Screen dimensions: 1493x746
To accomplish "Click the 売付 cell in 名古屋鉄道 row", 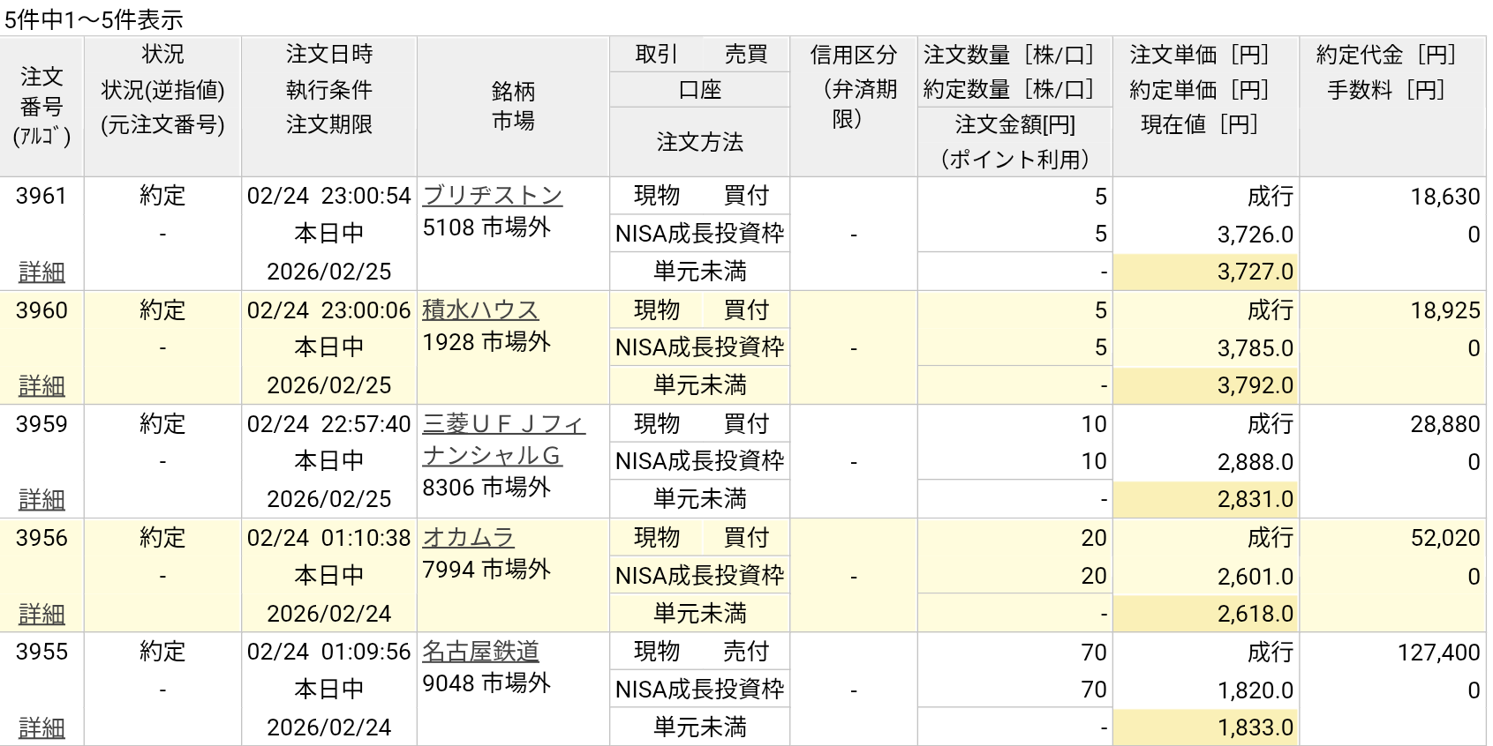I will coord(745,652).
